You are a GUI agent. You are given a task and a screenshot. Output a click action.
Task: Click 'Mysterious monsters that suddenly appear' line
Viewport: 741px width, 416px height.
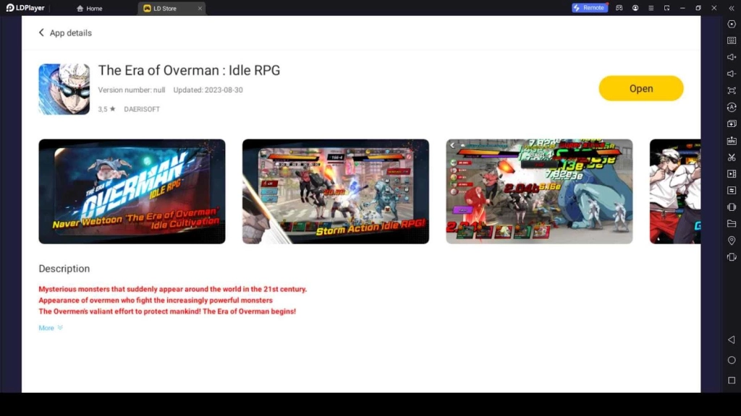pos(172,289)
